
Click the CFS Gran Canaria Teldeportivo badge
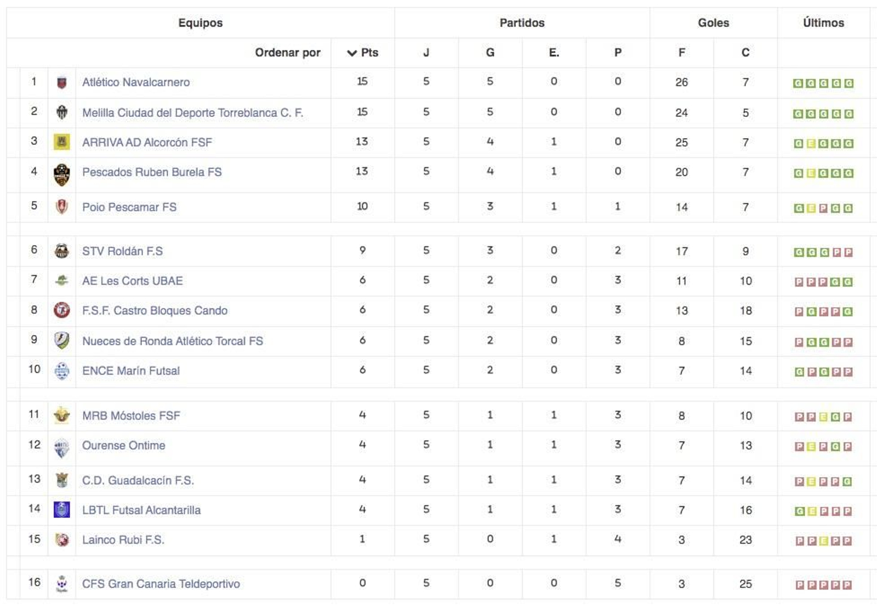click(61, 584)
